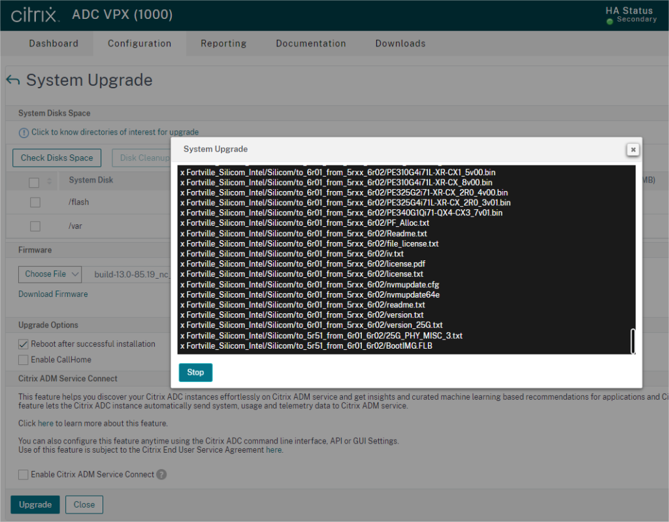
Task: Click the info icon about directories of interest
Action: (24, 131)
